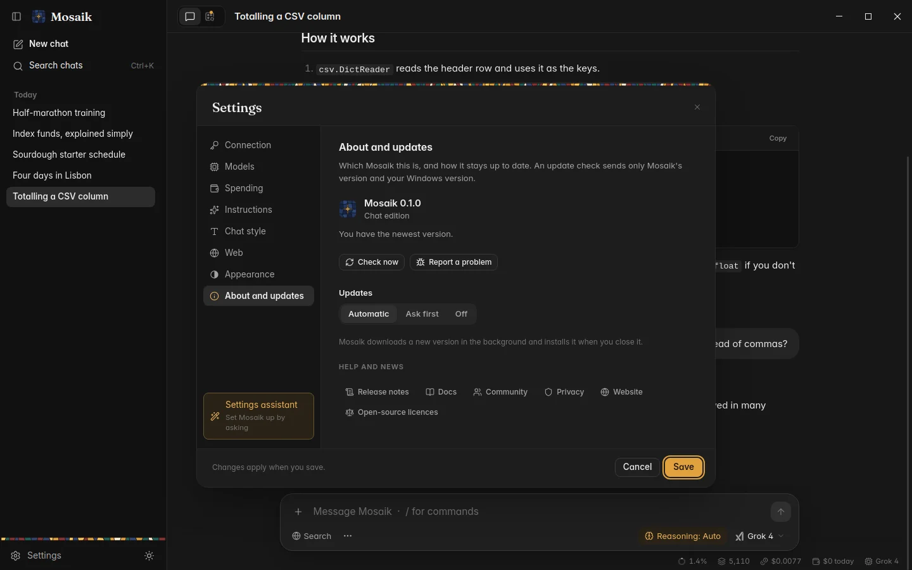This screenshot has height=570, width=912.
Task: Click the Mosaik 0.1.0 app icon
Action: pos(348,209)
